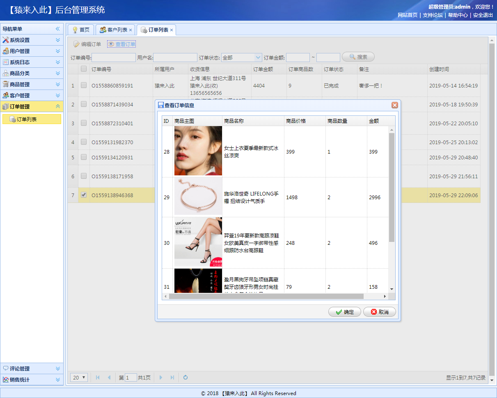Click the 取消 button in dialog
This screenshot has width=497, height=398.
[380, 312]
